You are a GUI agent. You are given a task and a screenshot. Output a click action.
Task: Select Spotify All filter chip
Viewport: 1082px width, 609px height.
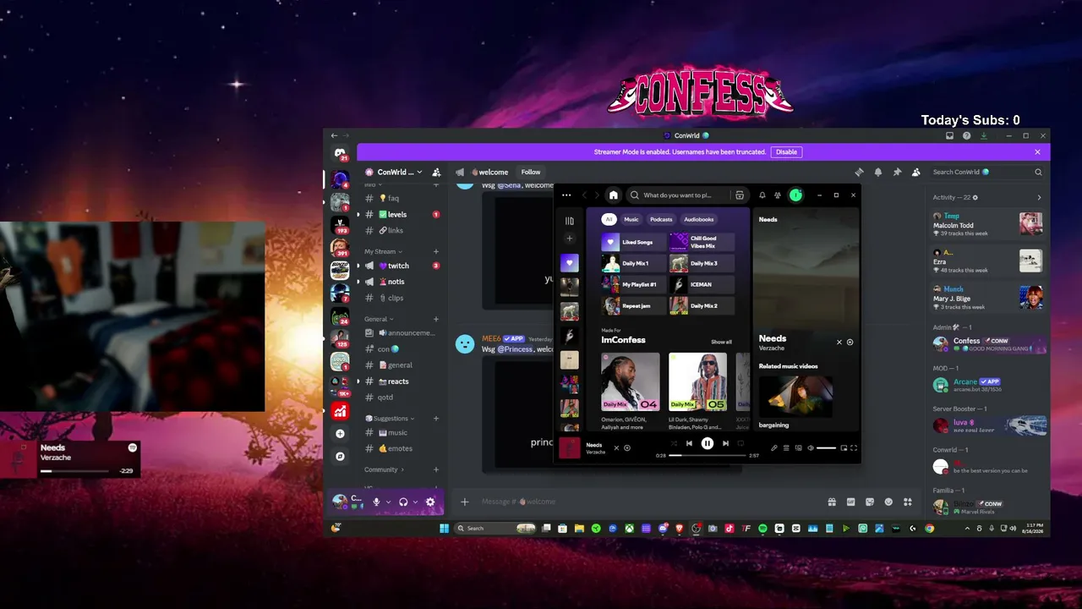tap(608, 219)
